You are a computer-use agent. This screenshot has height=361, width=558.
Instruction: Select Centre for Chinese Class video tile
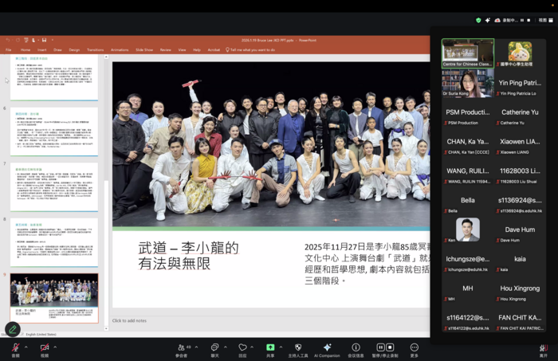coord(468,53)
